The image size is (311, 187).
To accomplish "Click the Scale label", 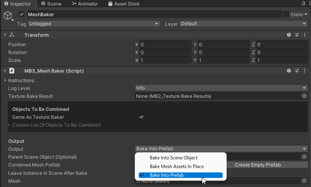I will pos(15,60).
